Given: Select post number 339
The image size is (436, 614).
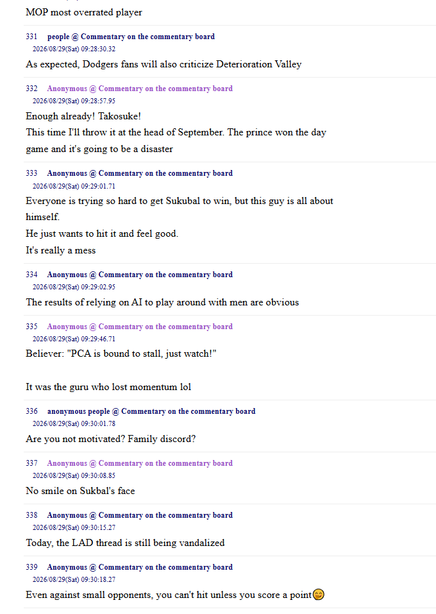Looking at the screenshot, I should (x=31, y=567).
